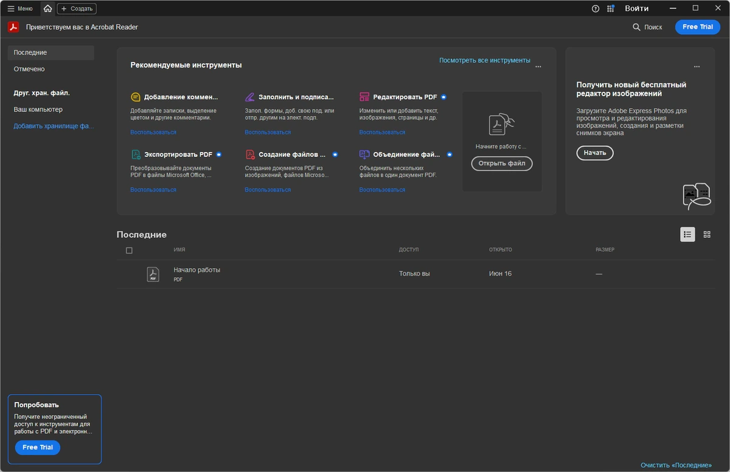Open the Начало работы file

(x=196, y=269)
